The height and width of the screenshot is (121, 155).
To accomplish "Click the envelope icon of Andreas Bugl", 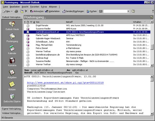I will click(x=28, y=58).
